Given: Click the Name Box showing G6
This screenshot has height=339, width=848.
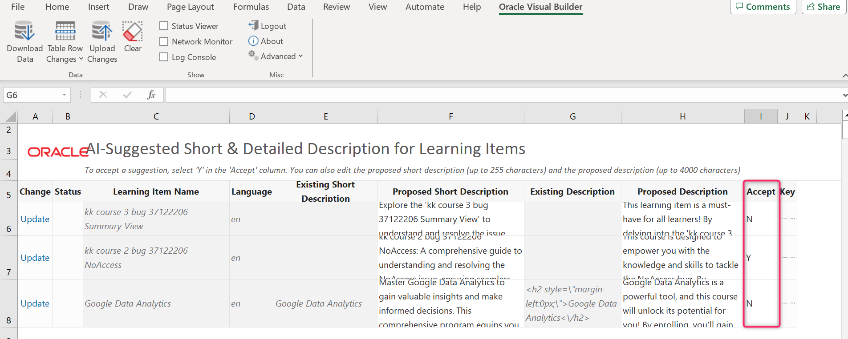Looking at the screenshot, I should point(32,95).
